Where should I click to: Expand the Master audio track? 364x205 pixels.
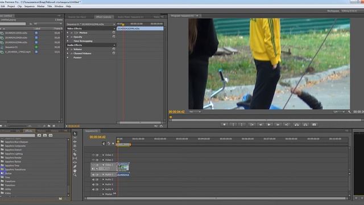click(104, 194)
